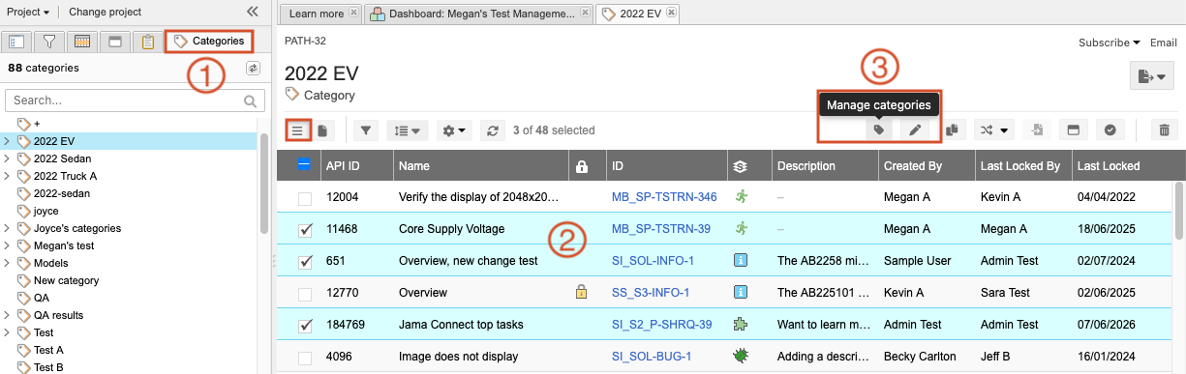Click the category search field
This screenshot has width=1186, height=374.
click(135, 101)
